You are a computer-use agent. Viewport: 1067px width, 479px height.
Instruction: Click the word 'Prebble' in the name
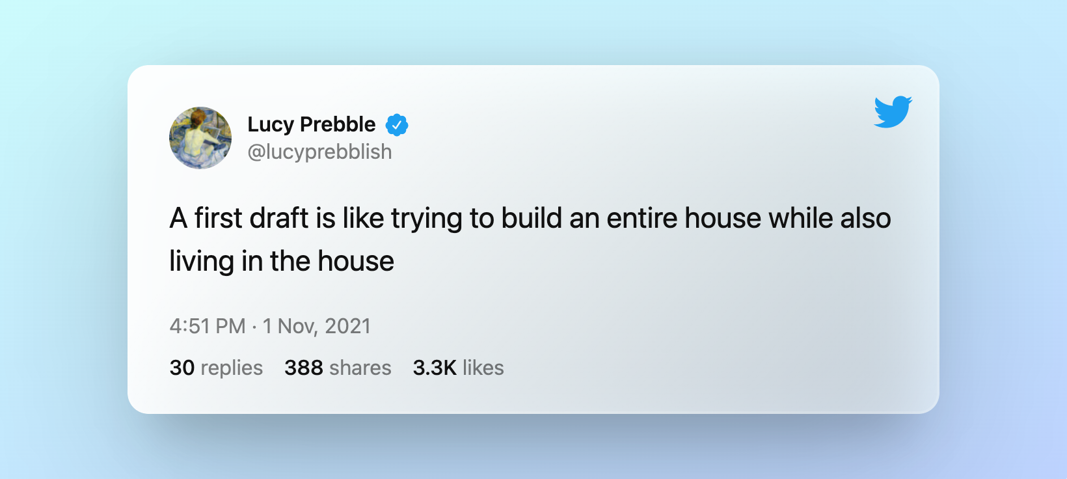(x=338, y=124)
